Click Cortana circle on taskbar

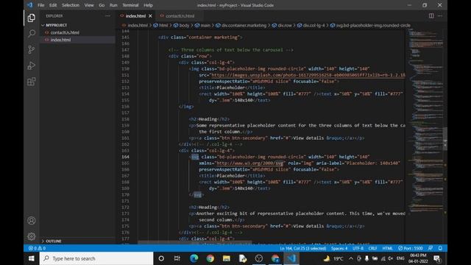[161, 258]
